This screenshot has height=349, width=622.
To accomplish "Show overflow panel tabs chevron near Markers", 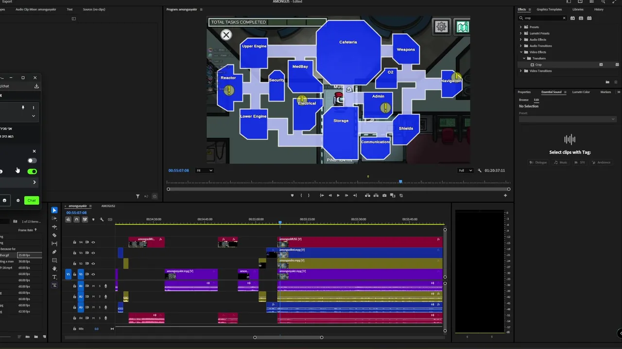I will coord(619,92).
